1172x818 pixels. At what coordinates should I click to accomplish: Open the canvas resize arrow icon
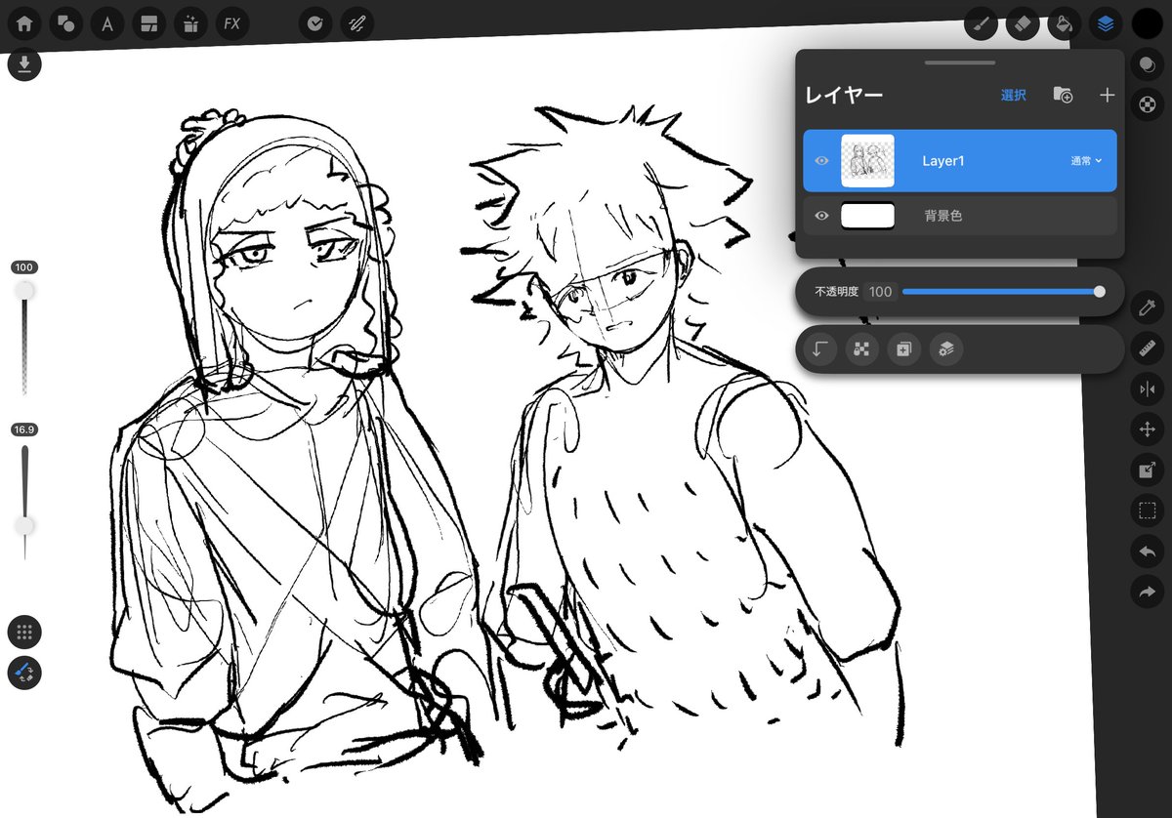[x=1148, y=470]
